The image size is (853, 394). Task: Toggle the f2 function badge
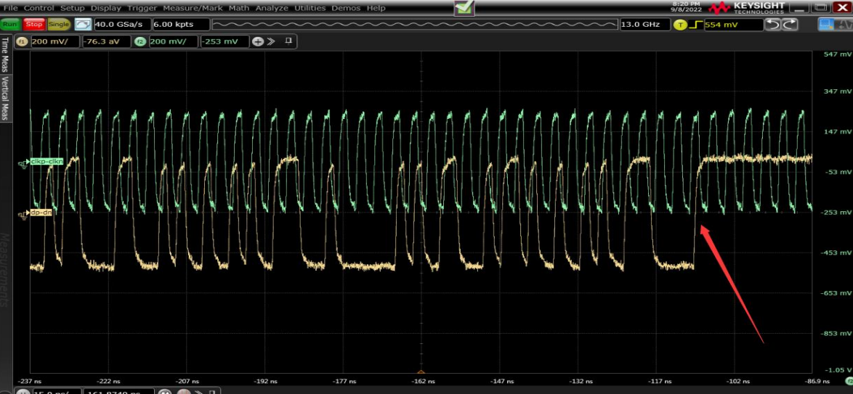pos(140,41)
